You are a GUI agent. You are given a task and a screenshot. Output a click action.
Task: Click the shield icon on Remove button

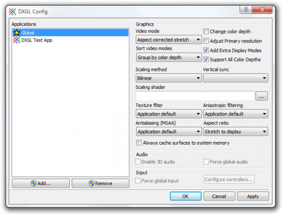pyautogui.click(x=91, y=183)
